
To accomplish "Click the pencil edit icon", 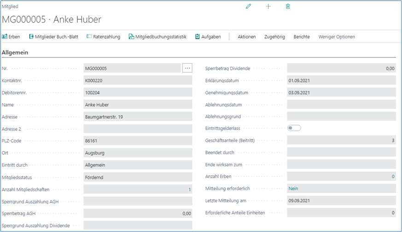I will pyautogui.click(x=249, y=6).
